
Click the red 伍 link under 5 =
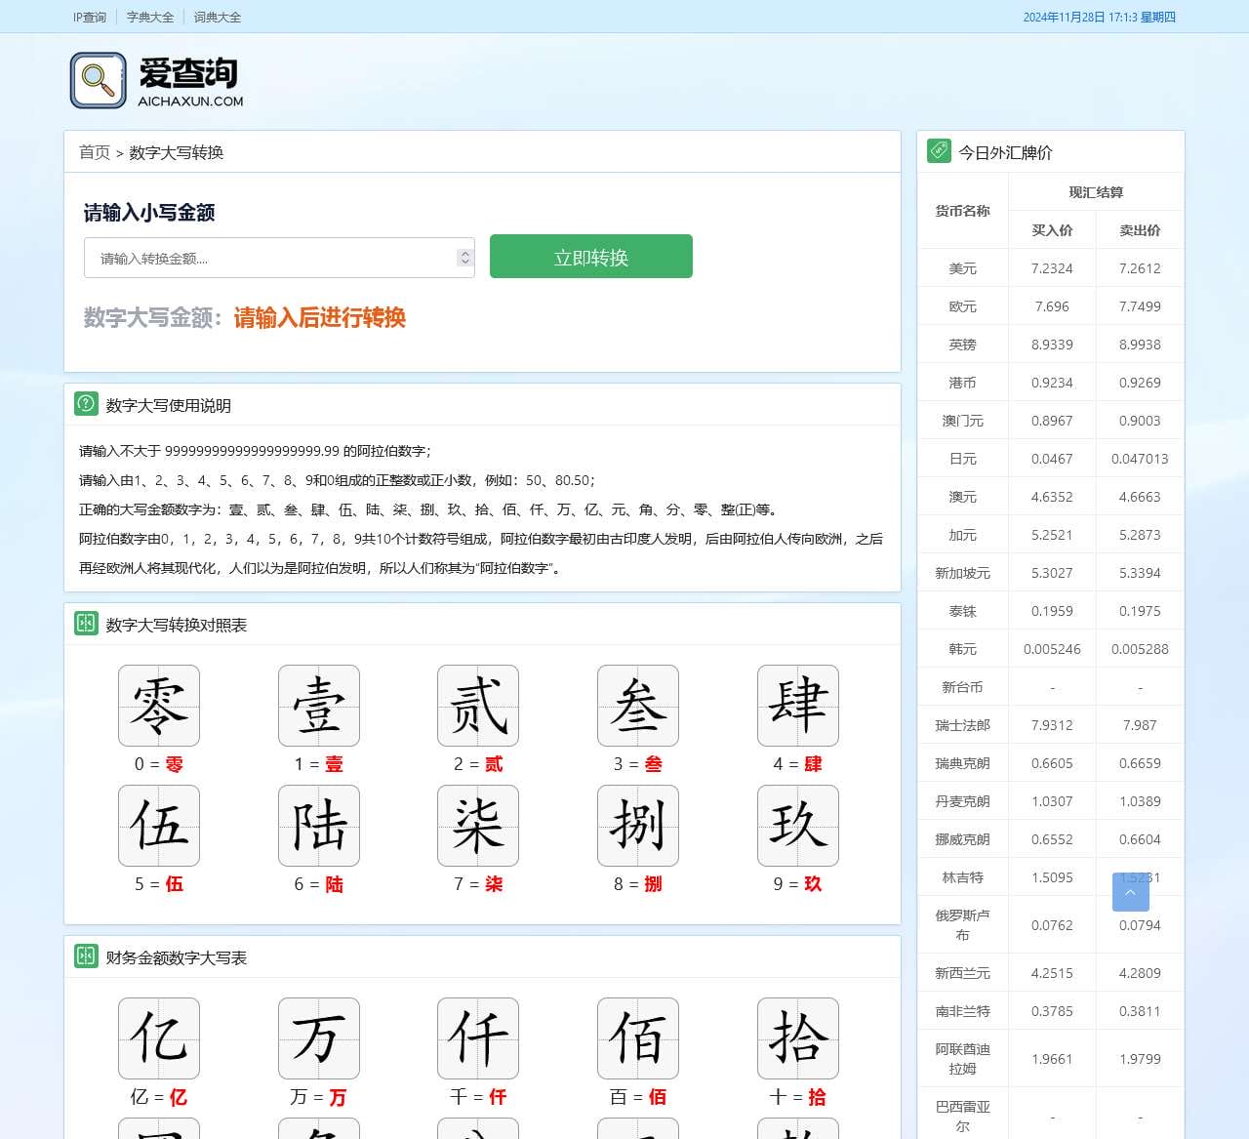175,884
